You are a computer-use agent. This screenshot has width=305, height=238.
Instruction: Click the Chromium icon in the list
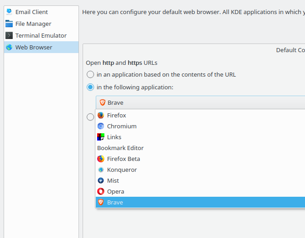point(101,126)
